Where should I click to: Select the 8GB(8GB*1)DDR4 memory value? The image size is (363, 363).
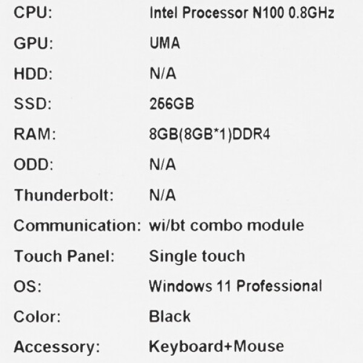pos(209,134)
